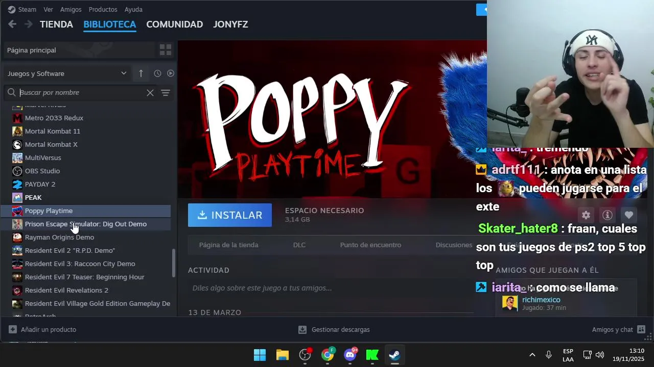
Task: Select Resident Evil 7 Teaser: Beginning Hour
Action: point(85,277)
